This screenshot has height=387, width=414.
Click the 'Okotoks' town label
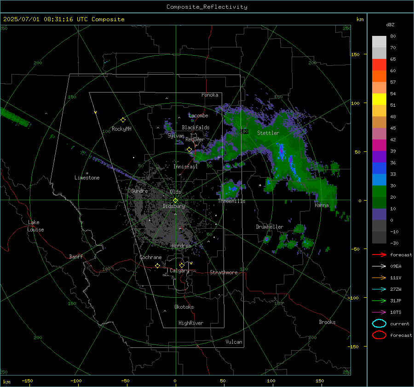[184, 307]
